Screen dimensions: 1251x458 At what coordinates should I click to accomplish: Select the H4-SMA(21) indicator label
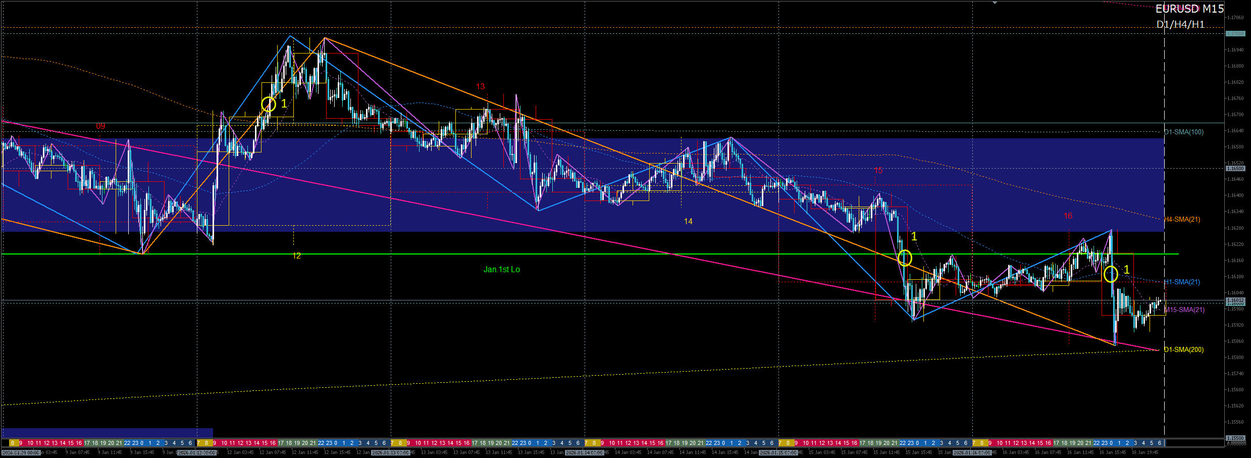pos(1182,219)
